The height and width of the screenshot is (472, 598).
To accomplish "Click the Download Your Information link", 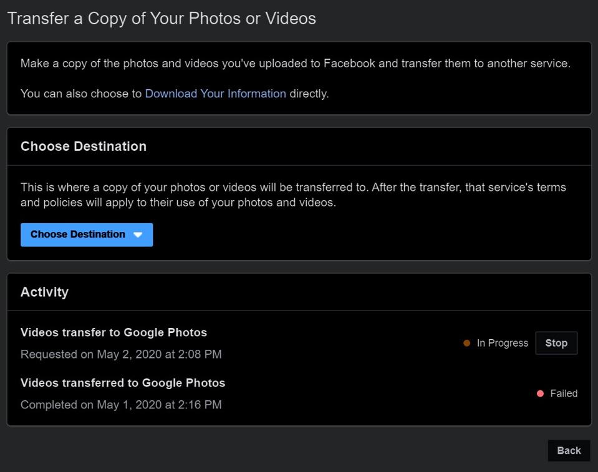I will pyautogui.click(x=215, y=94).
